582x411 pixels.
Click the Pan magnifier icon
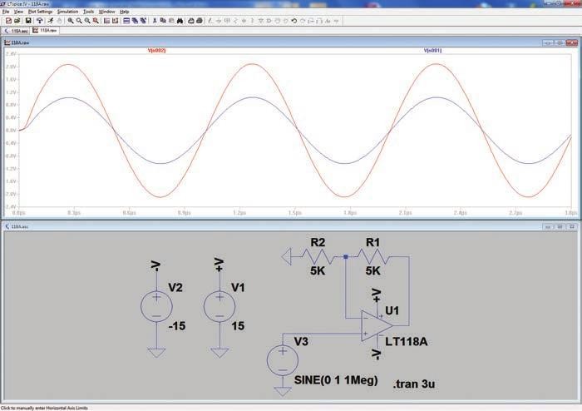(x=79, y=21)
